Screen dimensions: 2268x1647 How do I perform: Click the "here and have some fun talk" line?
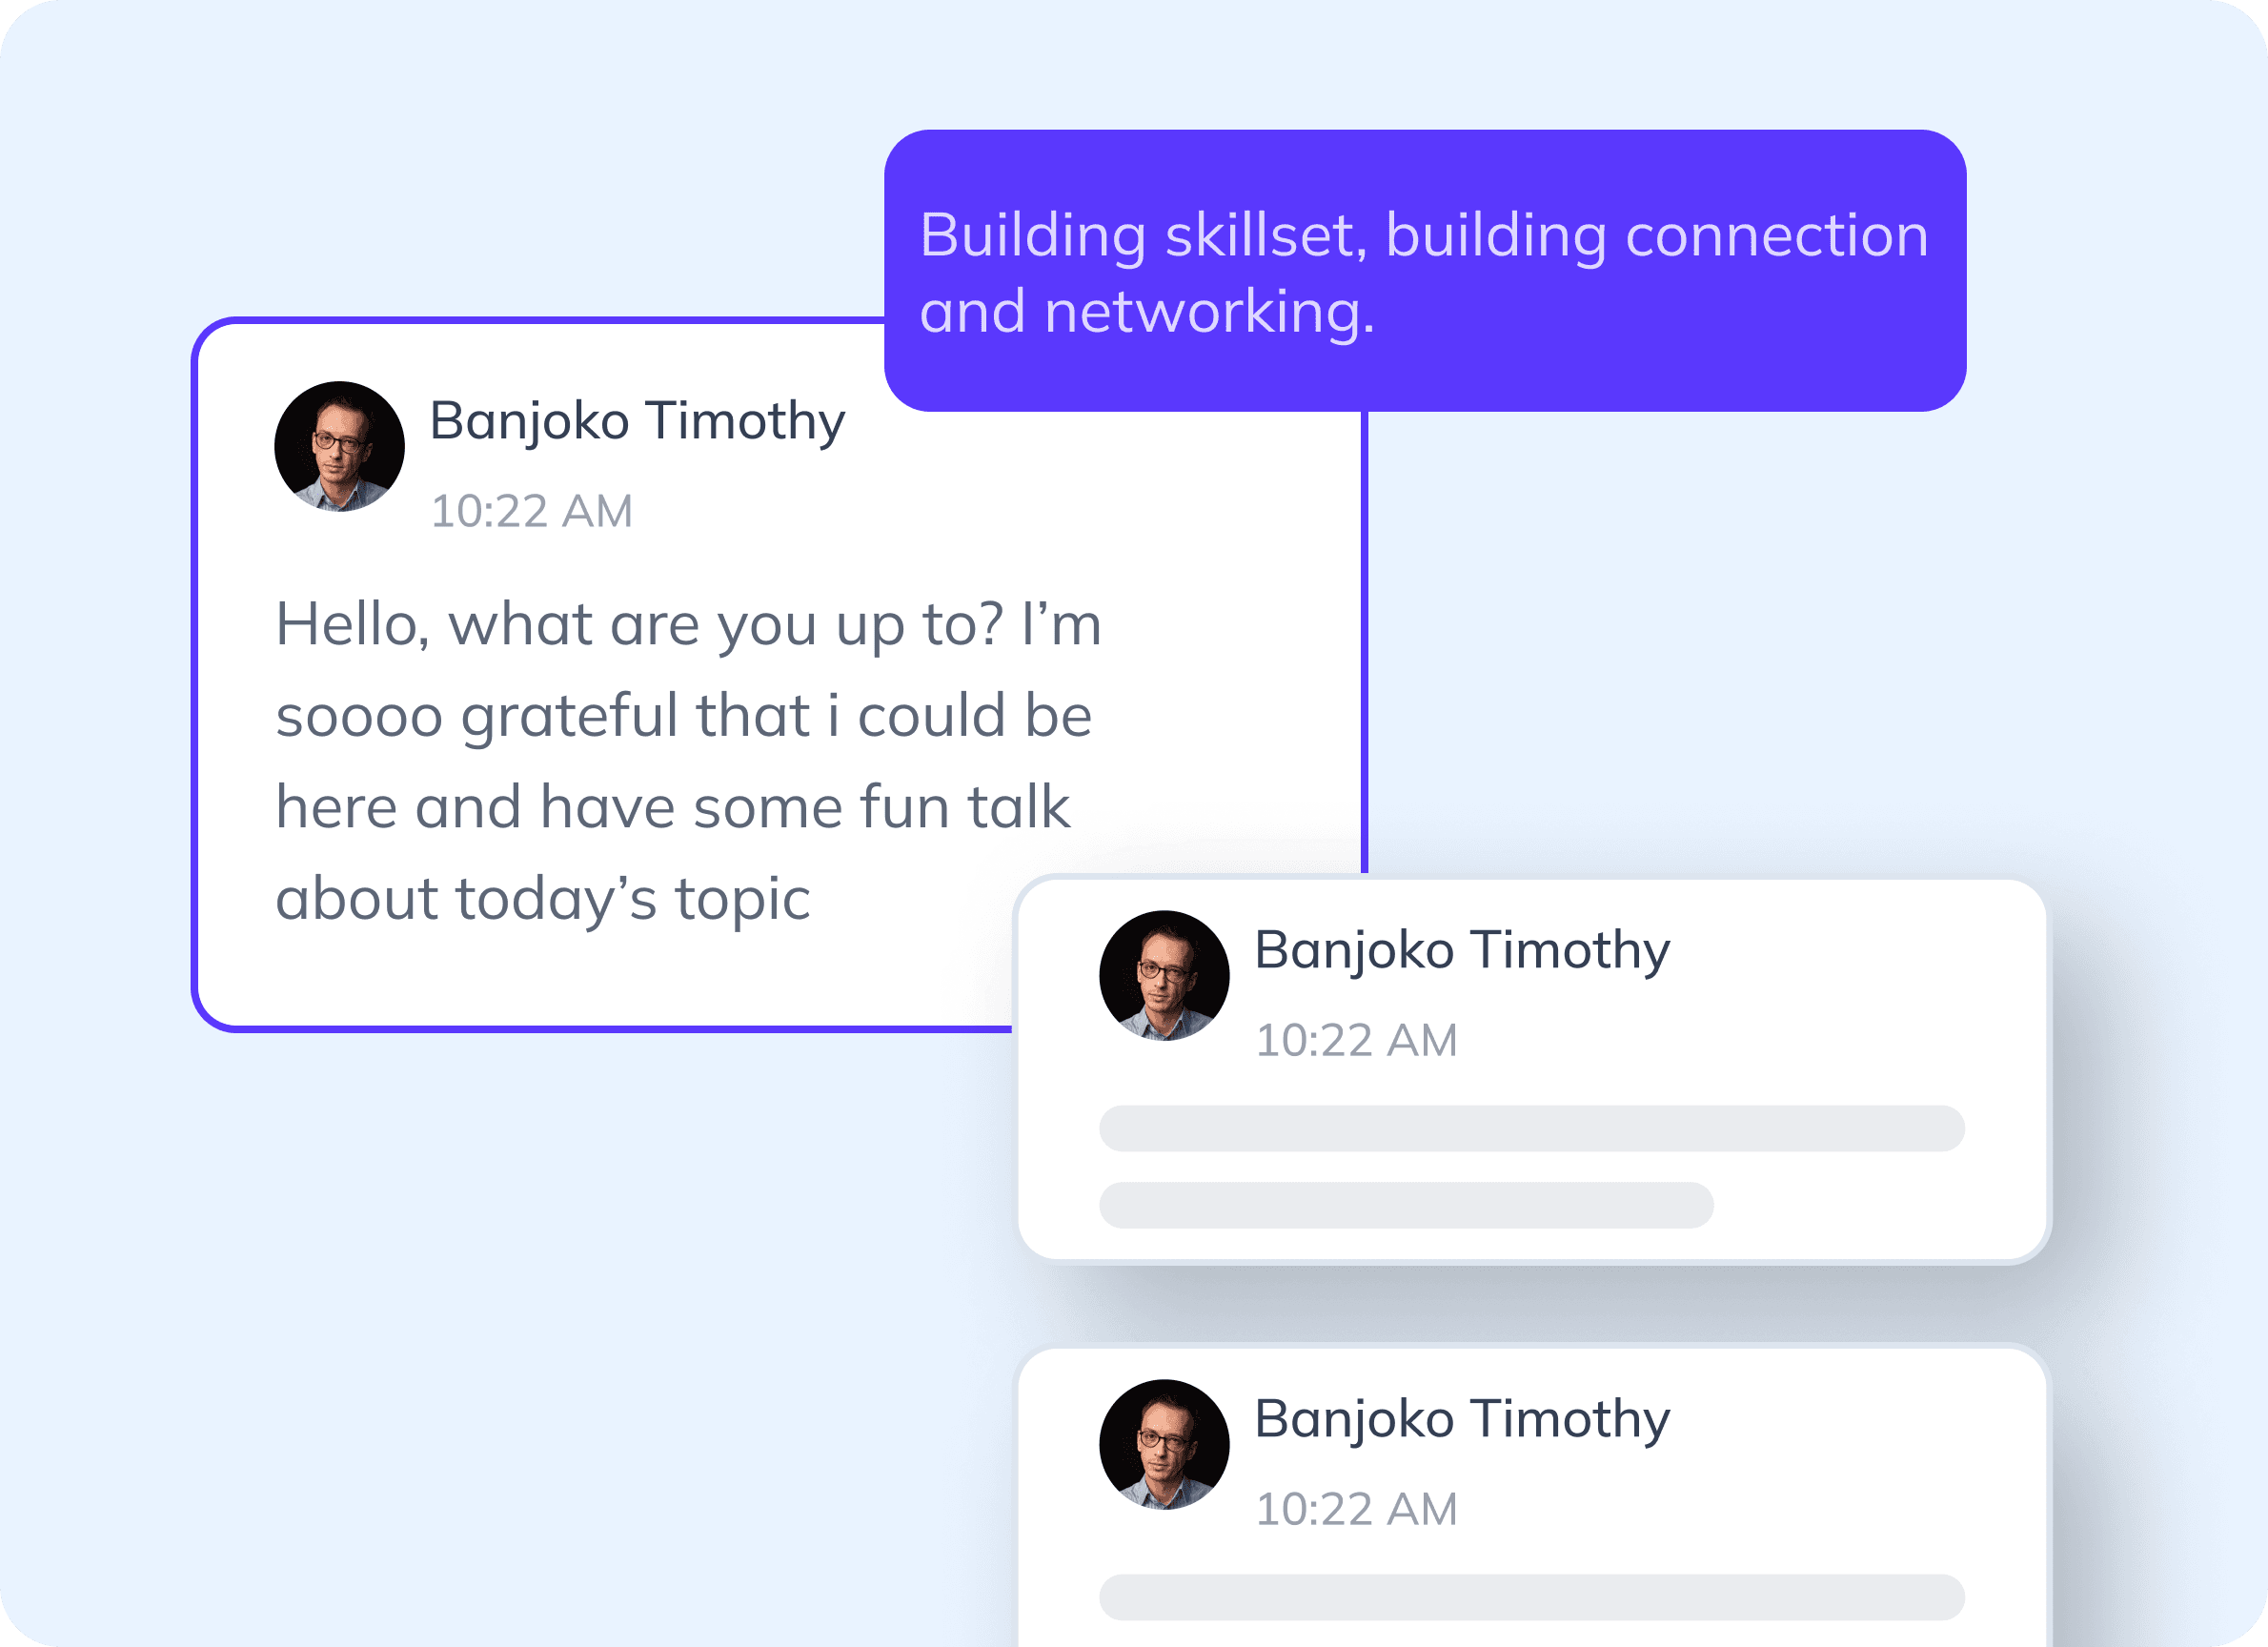click(x=672, y=808)
